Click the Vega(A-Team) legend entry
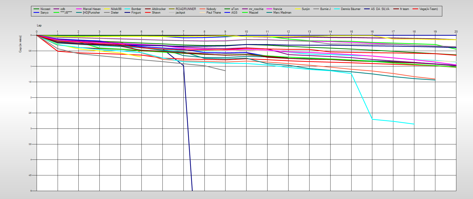Screen dimensions: 473x199 point(428,9)
